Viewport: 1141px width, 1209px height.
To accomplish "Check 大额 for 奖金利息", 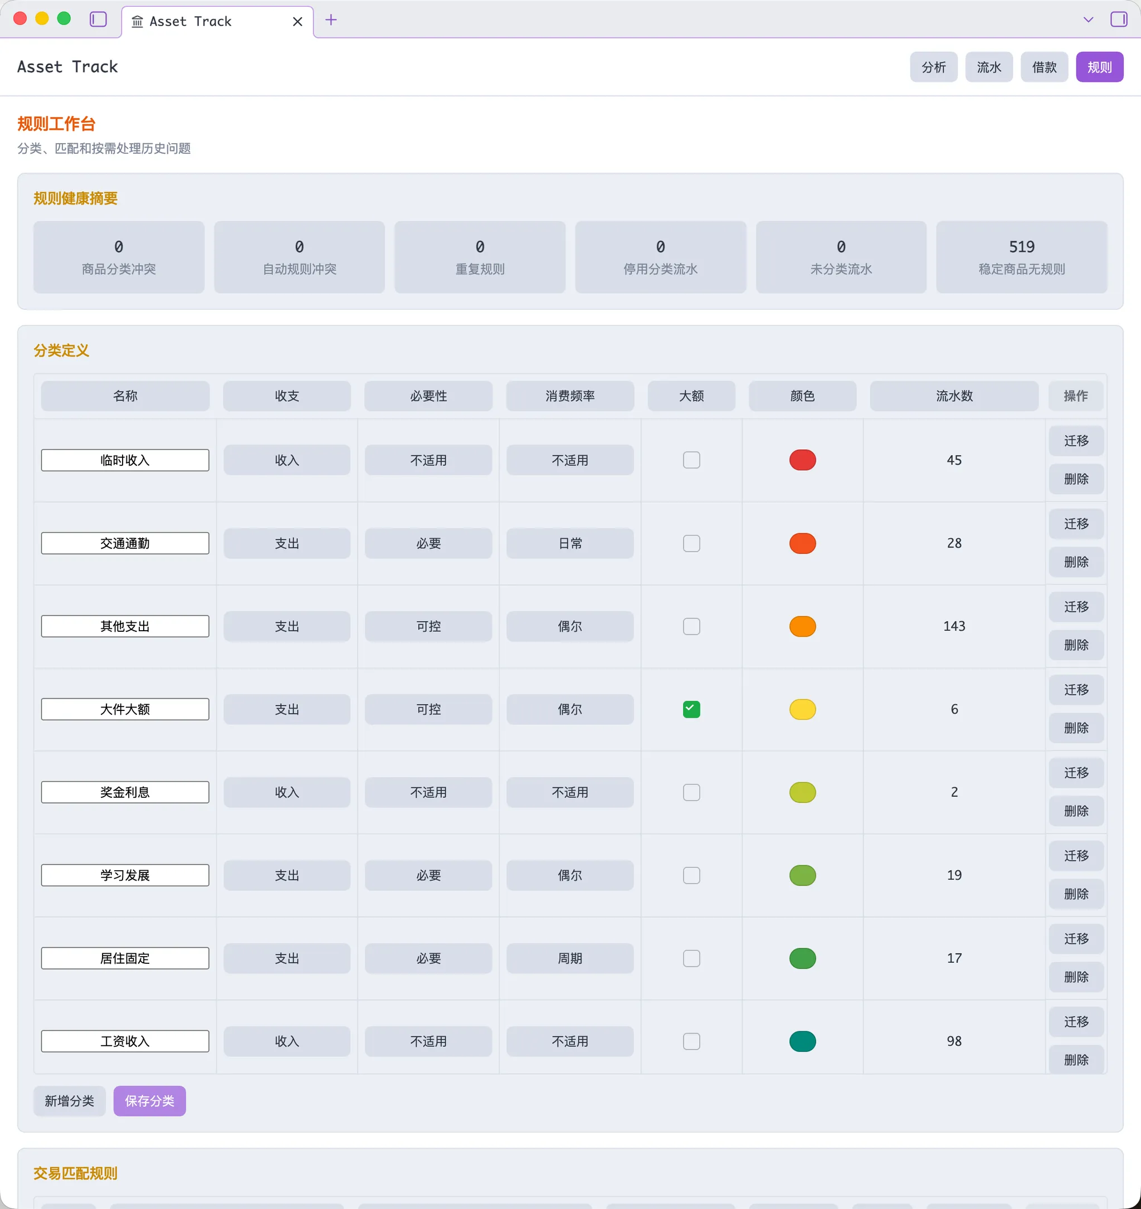I will pos(691,792).
